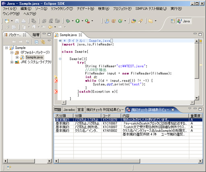Screen dimensions: 206x172
Task: Open the 編集(E) menu
Action: point(26,9)
